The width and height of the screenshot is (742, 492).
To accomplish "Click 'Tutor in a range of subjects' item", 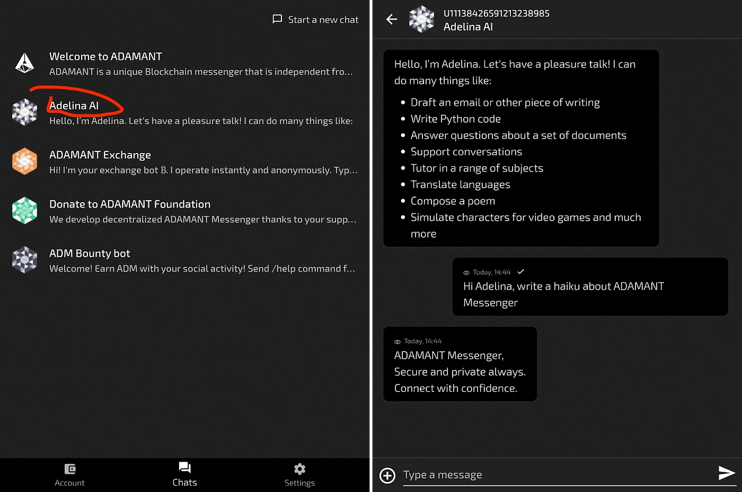I will 477,168.
